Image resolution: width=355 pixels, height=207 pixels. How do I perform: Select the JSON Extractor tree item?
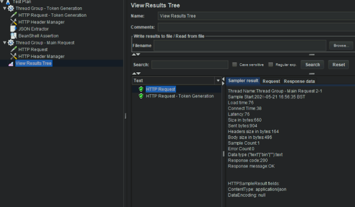(33, 29)
